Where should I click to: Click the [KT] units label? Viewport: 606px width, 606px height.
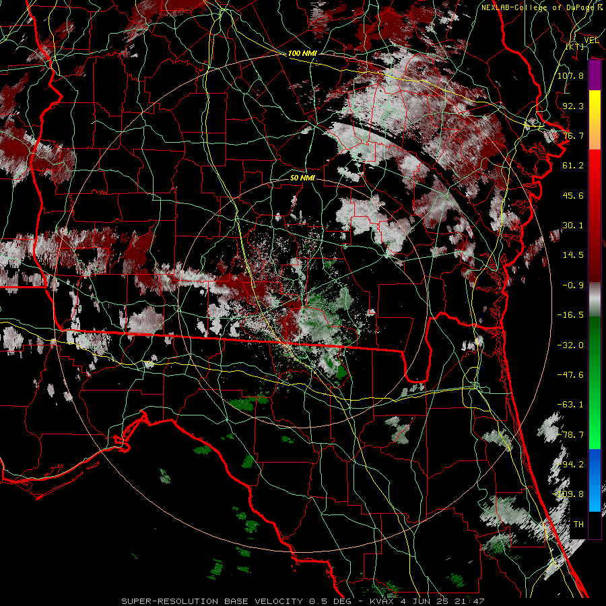(575, 46)
